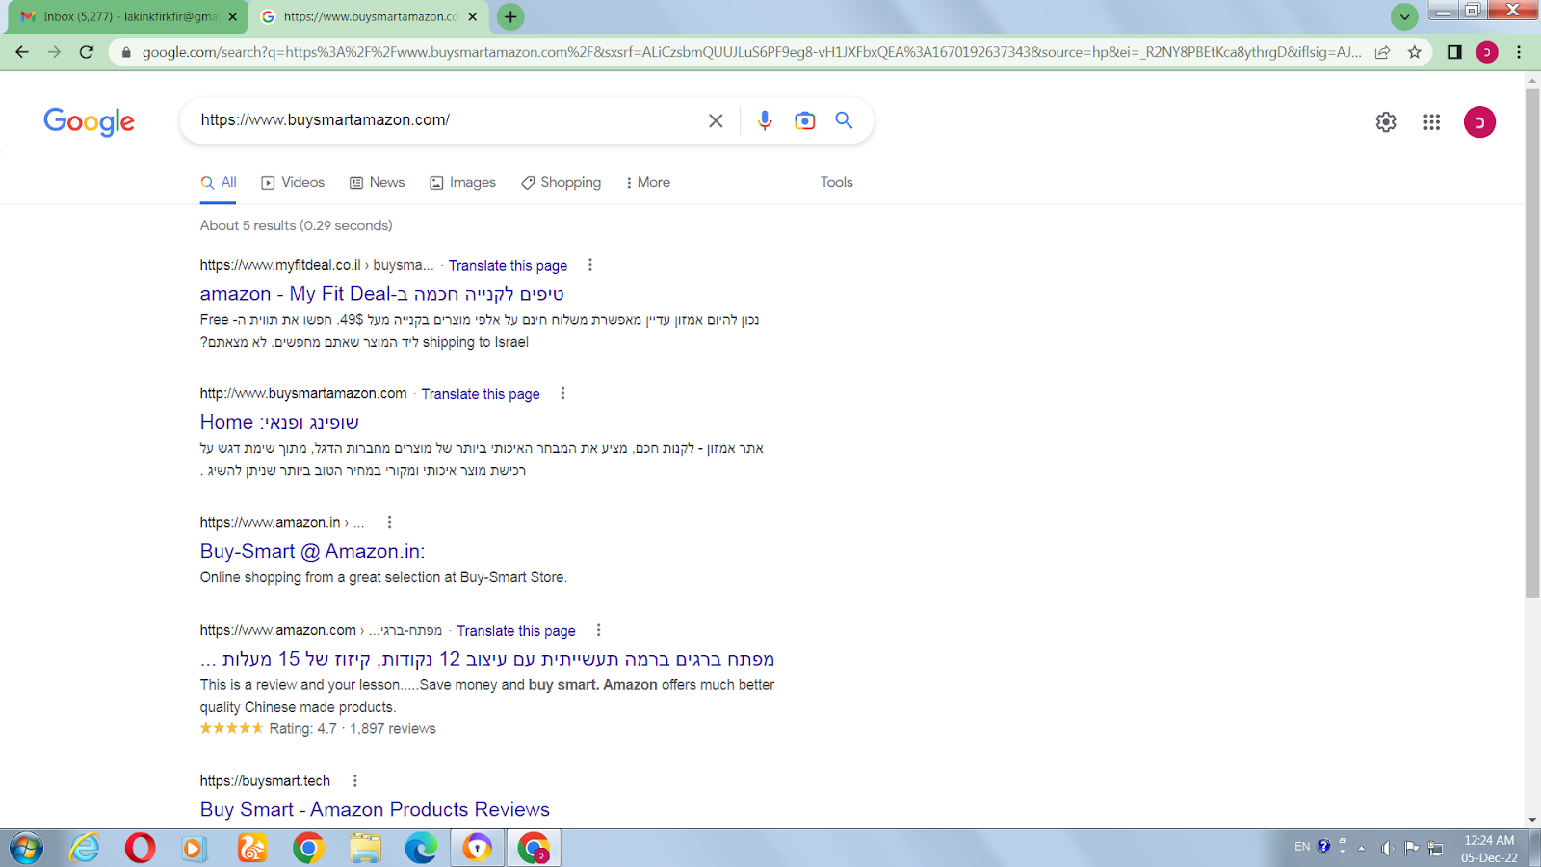Close the Gmail Inbox tab
Image resolution: width=1541 pixels, height=867 pixels.
tap(232, 16)
